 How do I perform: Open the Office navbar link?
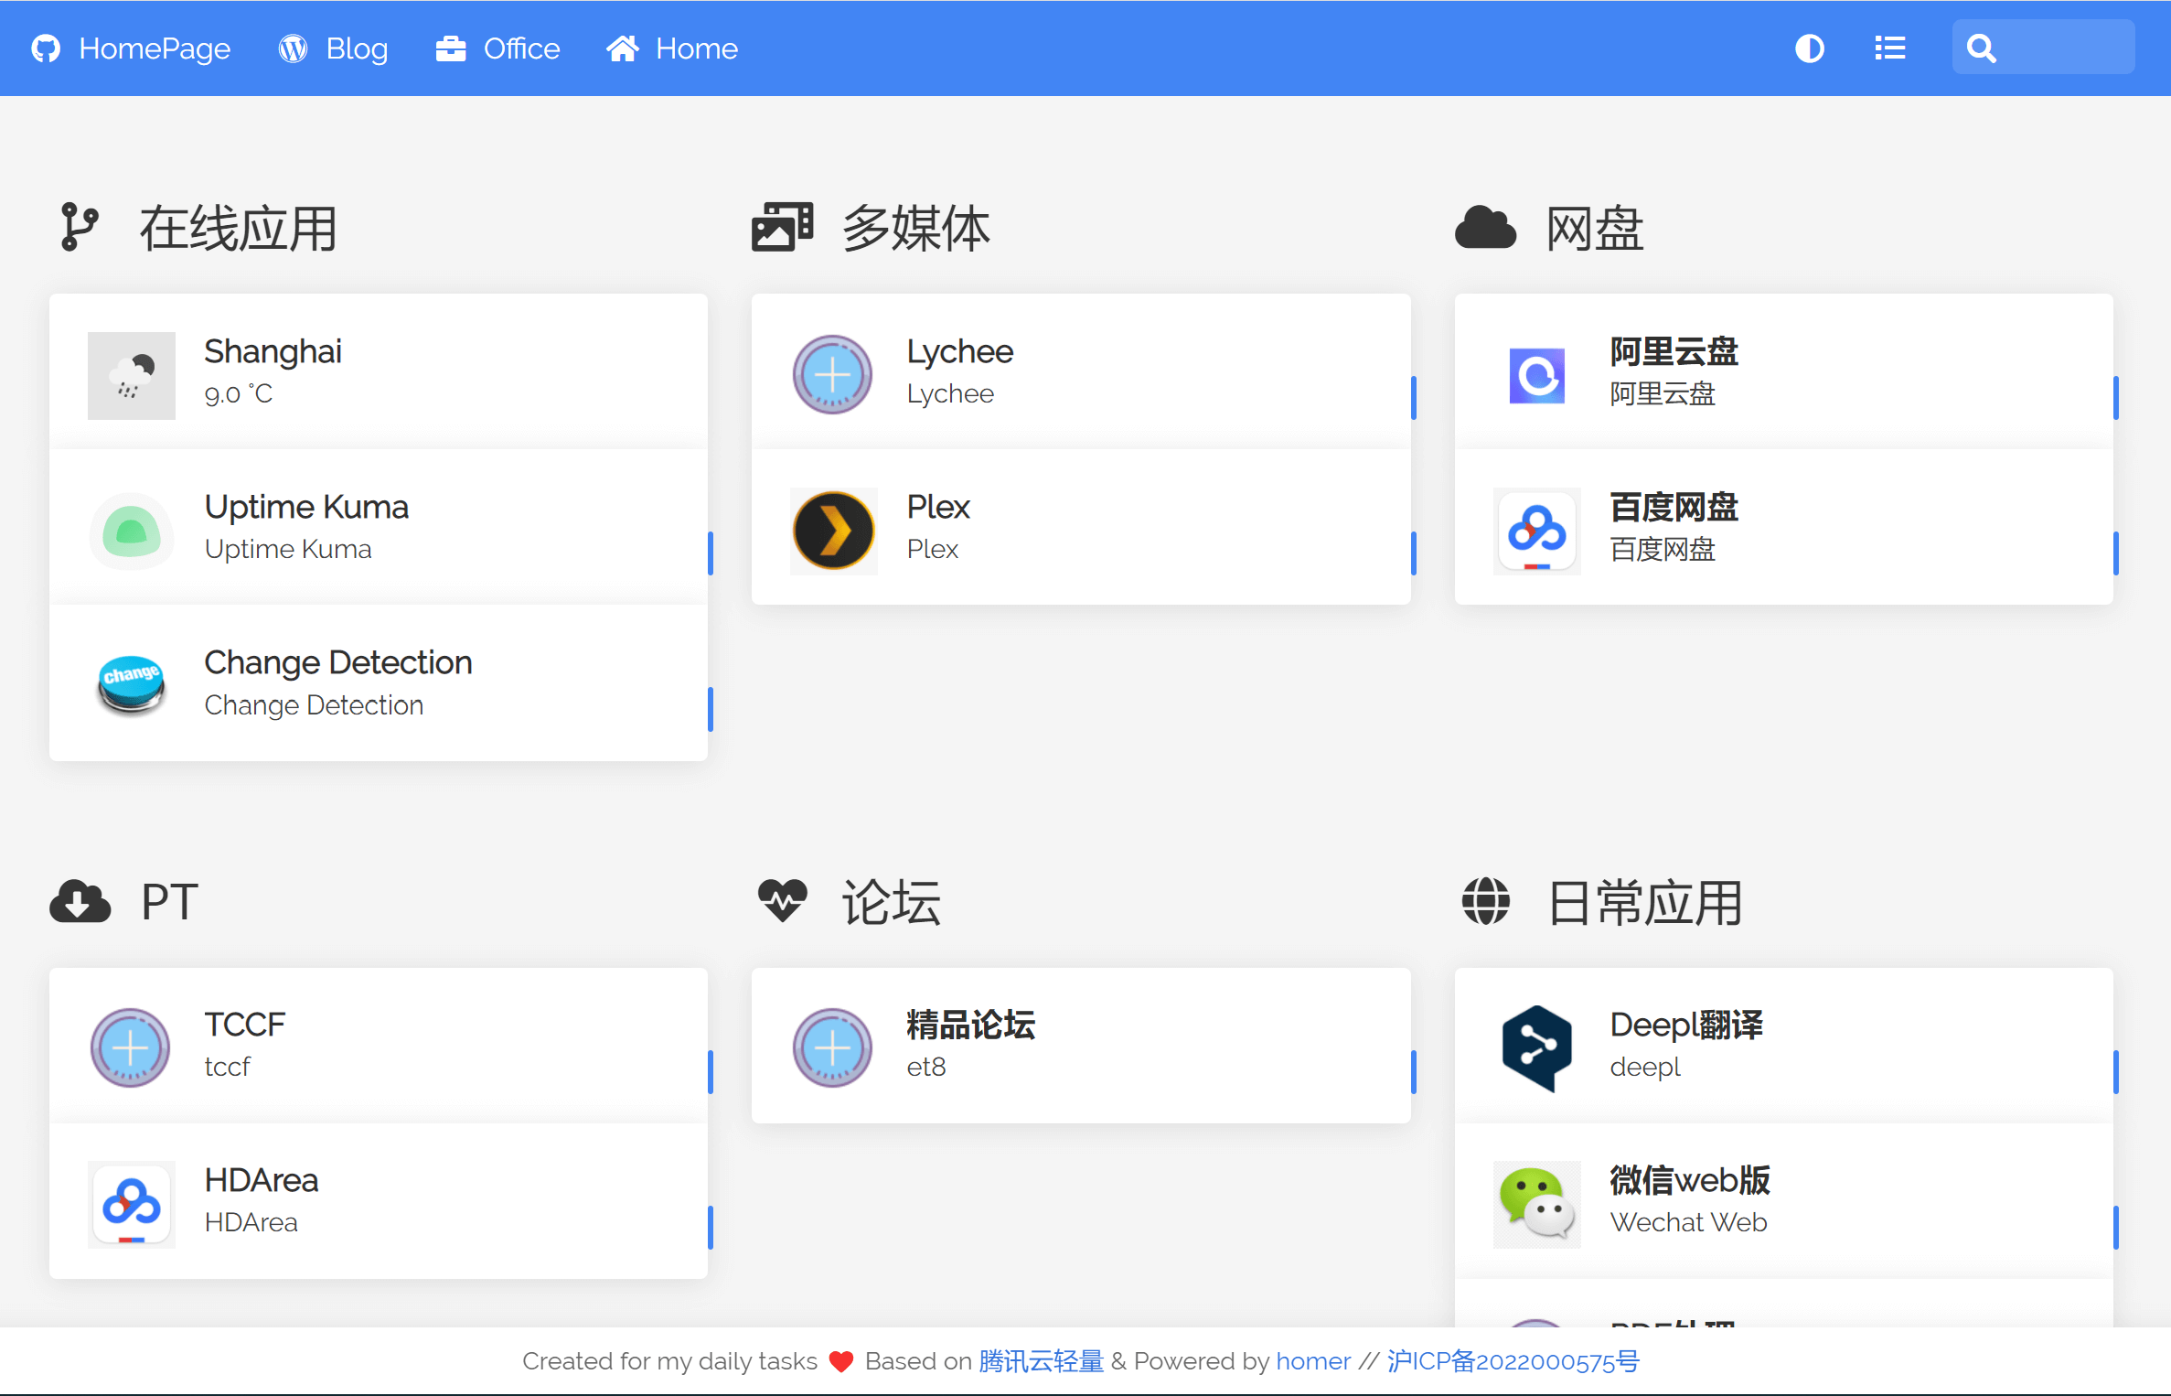click(497, 48)
